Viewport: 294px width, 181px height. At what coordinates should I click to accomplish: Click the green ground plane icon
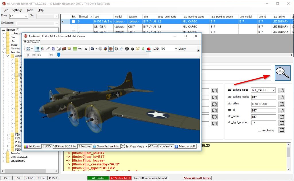coord(75,49)
